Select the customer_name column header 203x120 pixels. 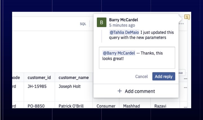[73, 77]
